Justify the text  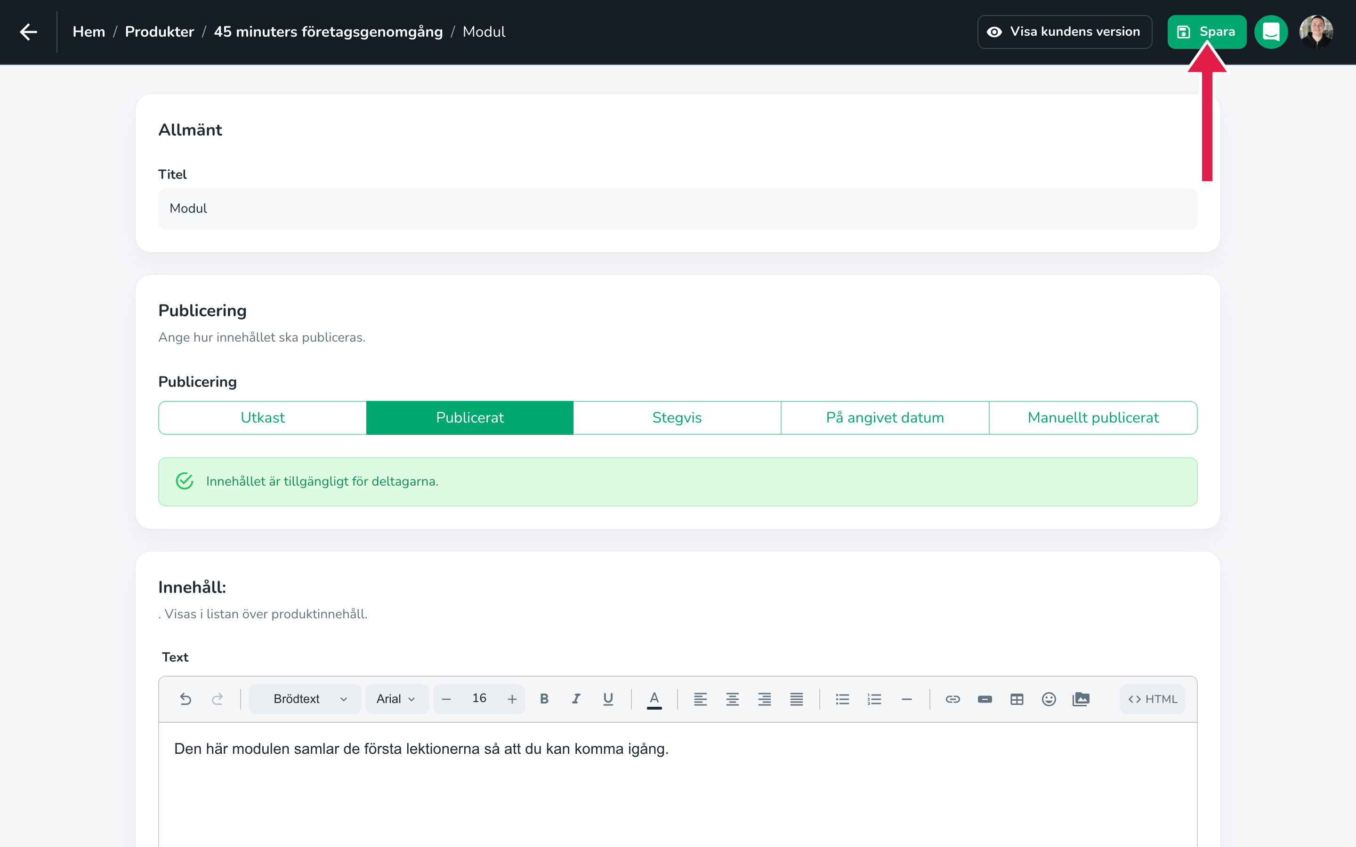(x=796, y=699)
